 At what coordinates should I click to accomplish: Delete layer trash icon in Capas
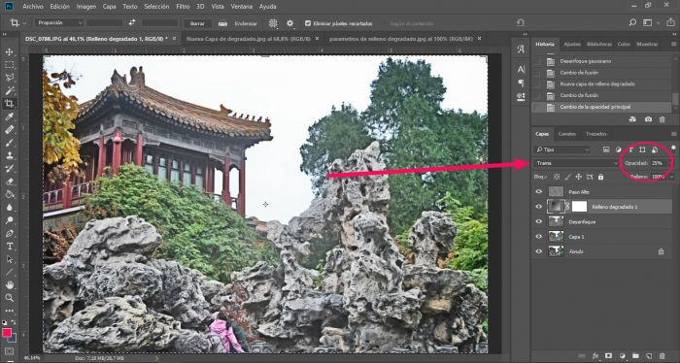pyautogui.click(x=662, y=355)
